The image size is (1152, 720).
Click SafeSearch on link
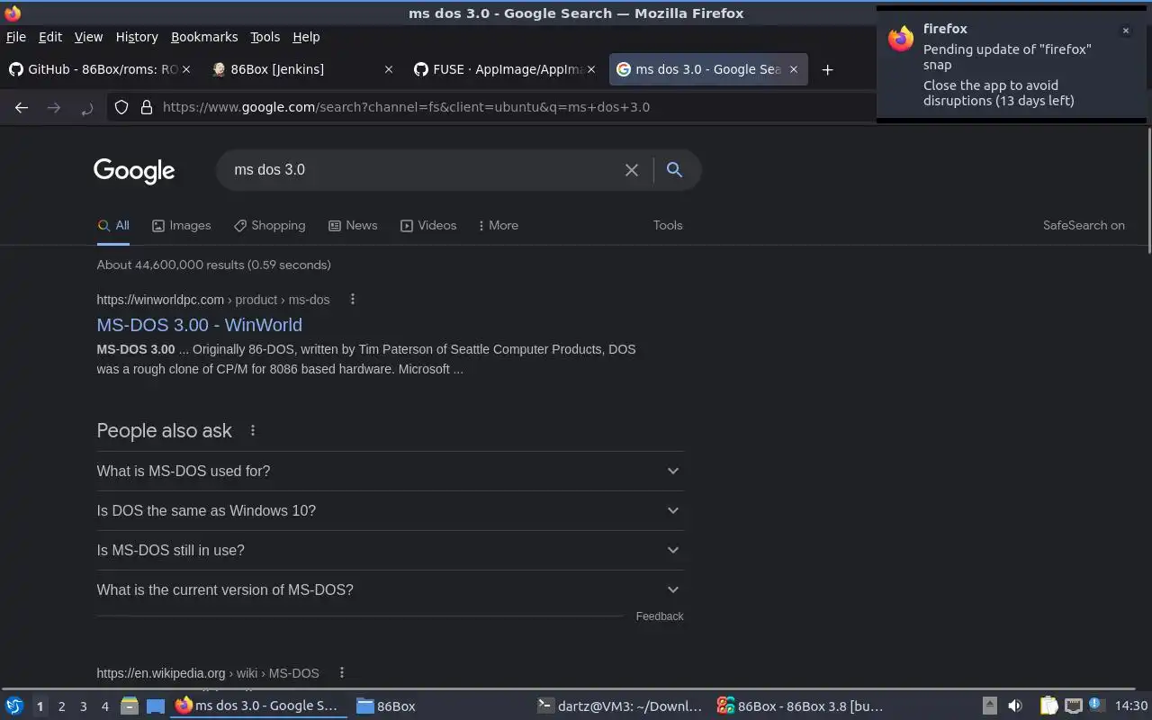[1084, 225]
